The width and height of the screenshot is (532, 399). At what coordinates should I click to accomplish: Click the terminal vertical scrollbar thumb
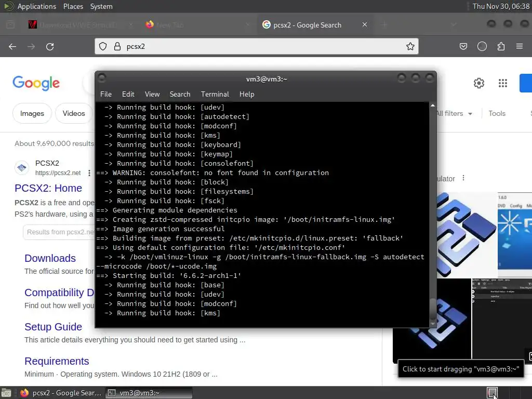point(433,309)
